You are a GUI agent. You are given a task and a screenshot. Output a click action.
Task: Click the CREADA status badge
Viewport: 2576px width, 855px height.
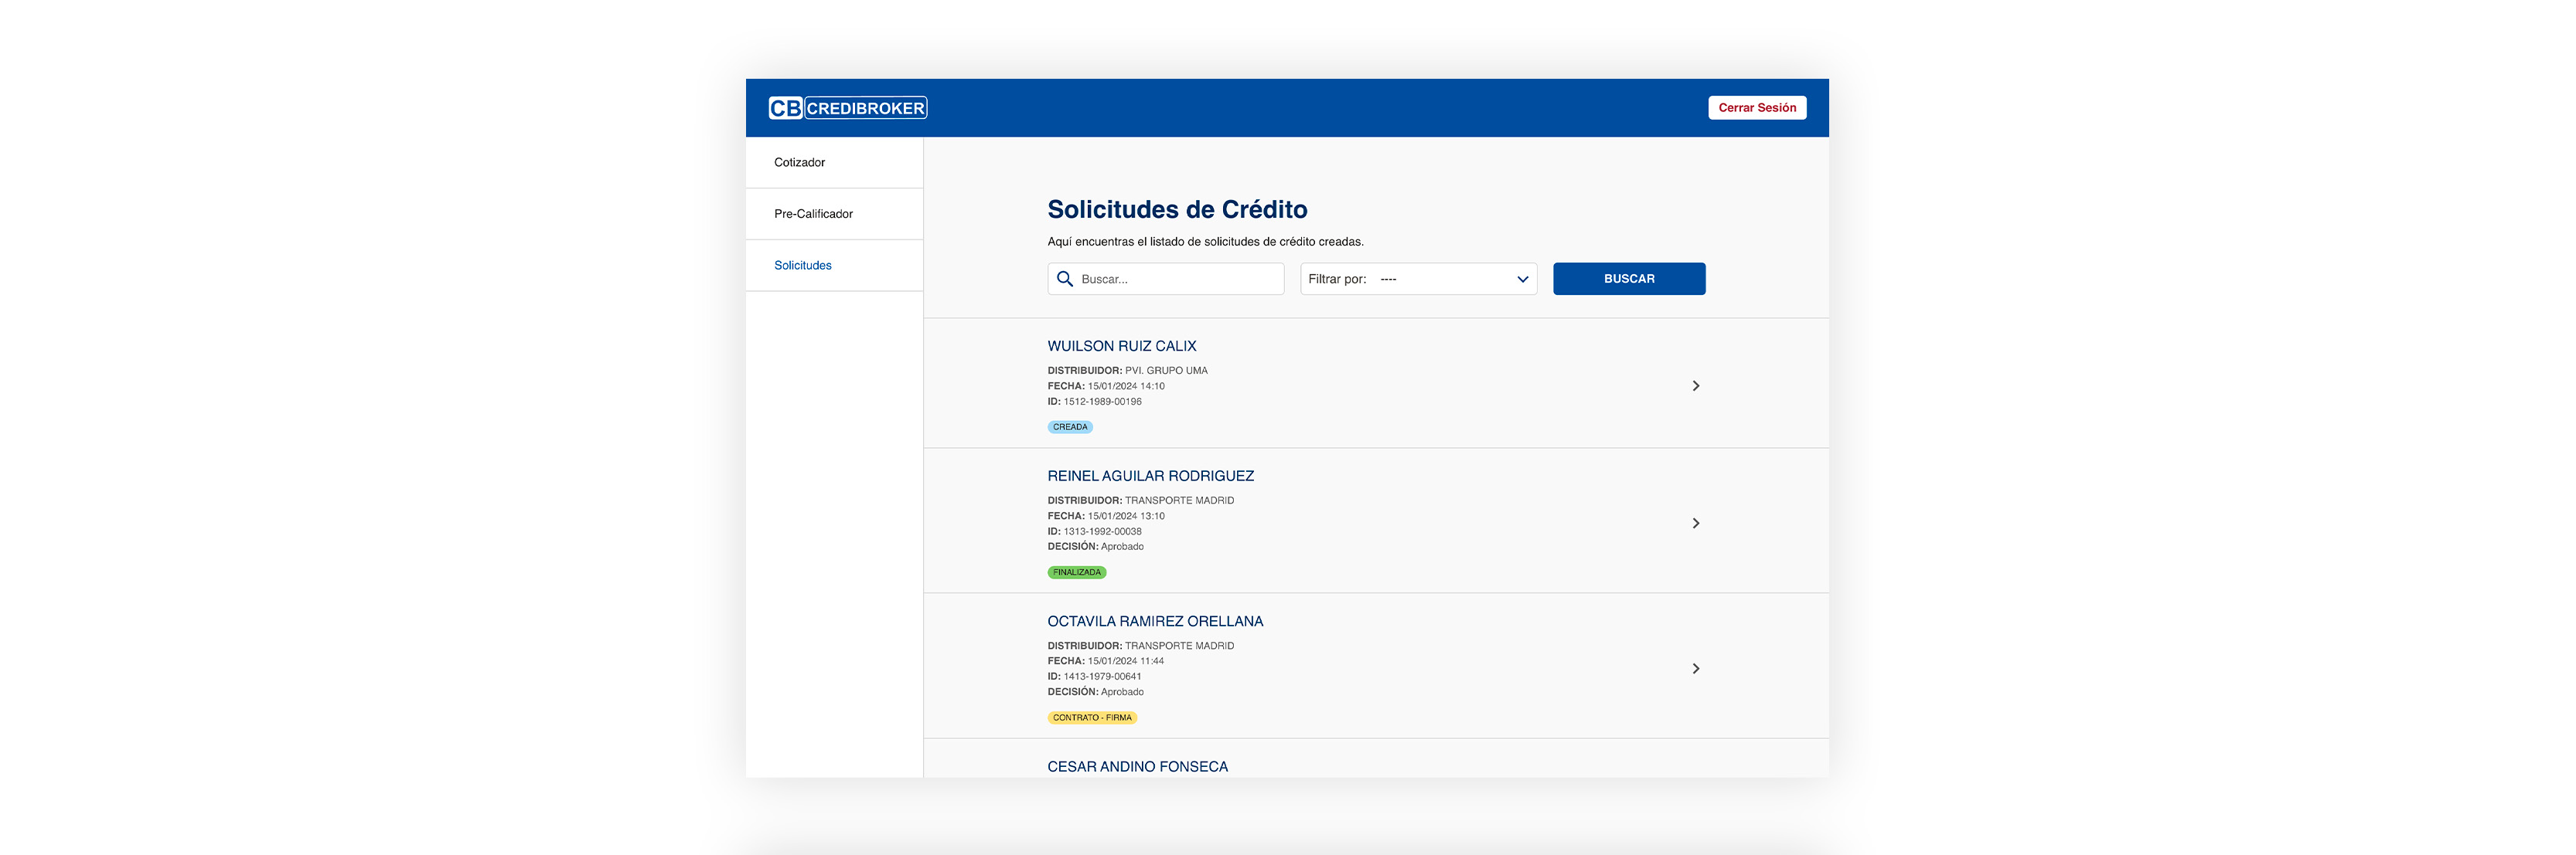tap(1069, 426)
